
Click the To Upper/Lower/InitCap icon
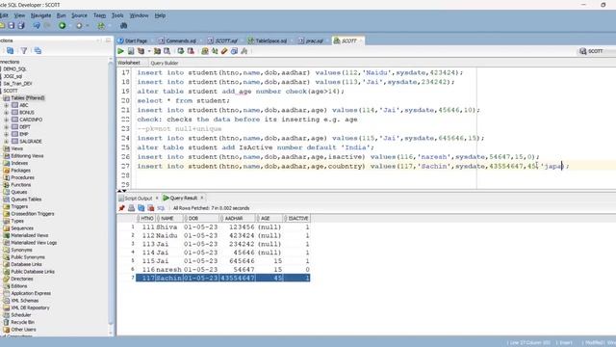[215, 51]
